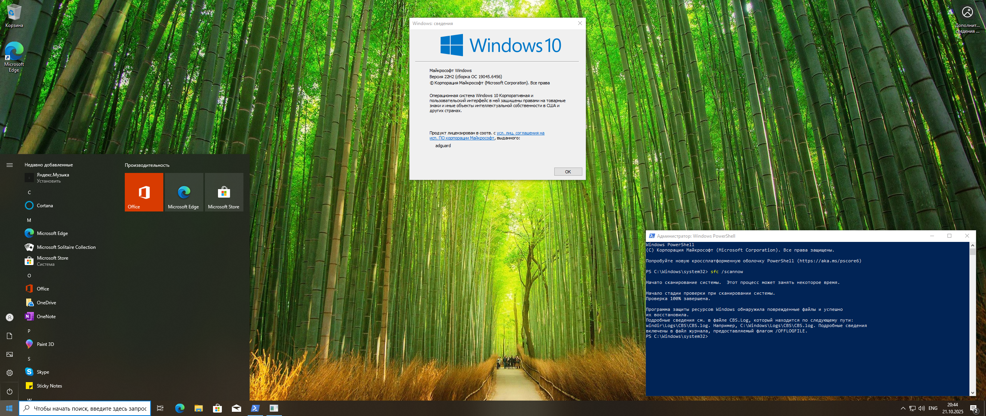
Task: Open the PowerShell taskbar button
Action: coord(255,408)
